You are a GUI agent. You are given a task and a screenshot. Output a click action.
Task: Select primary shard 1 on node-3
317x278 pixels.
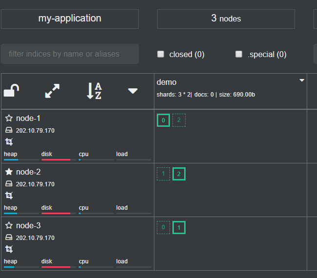179,228
